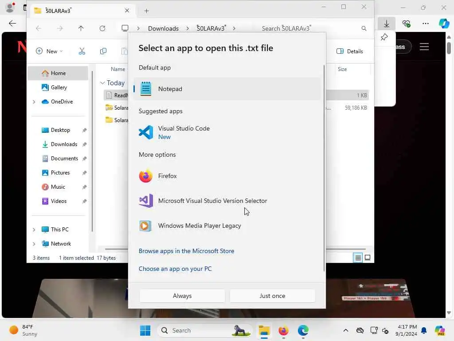Select the S0LARAv3 Explorer tab
Screen dimensions: 454x341
82,11
